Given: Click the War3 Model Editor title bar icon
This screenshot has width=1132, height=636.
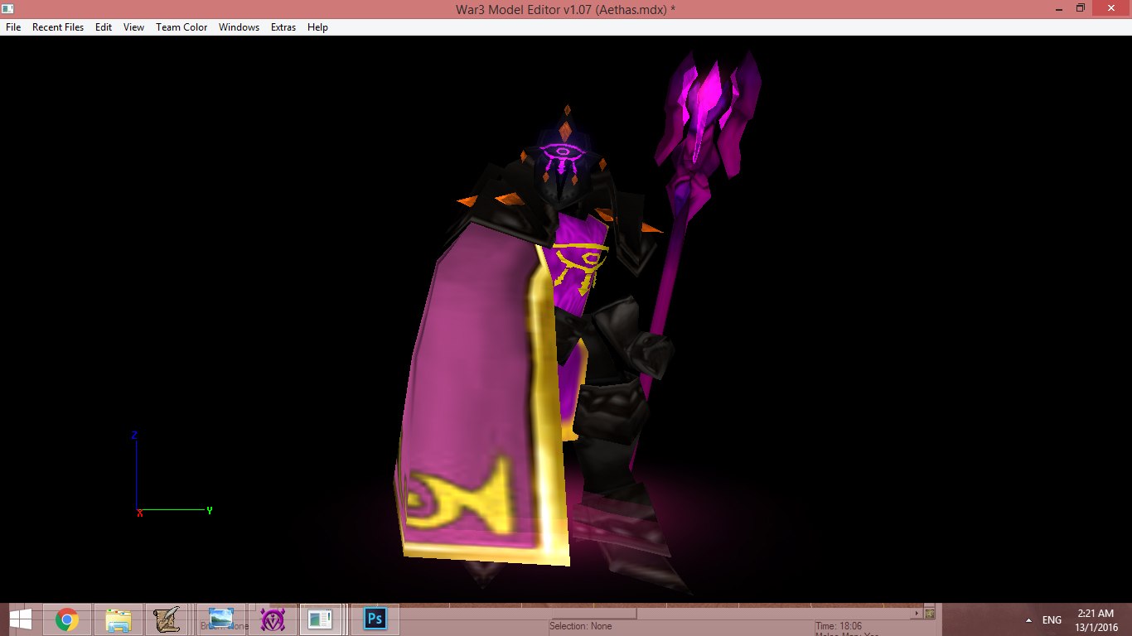Looking at the screenshot, I should 7,8.
